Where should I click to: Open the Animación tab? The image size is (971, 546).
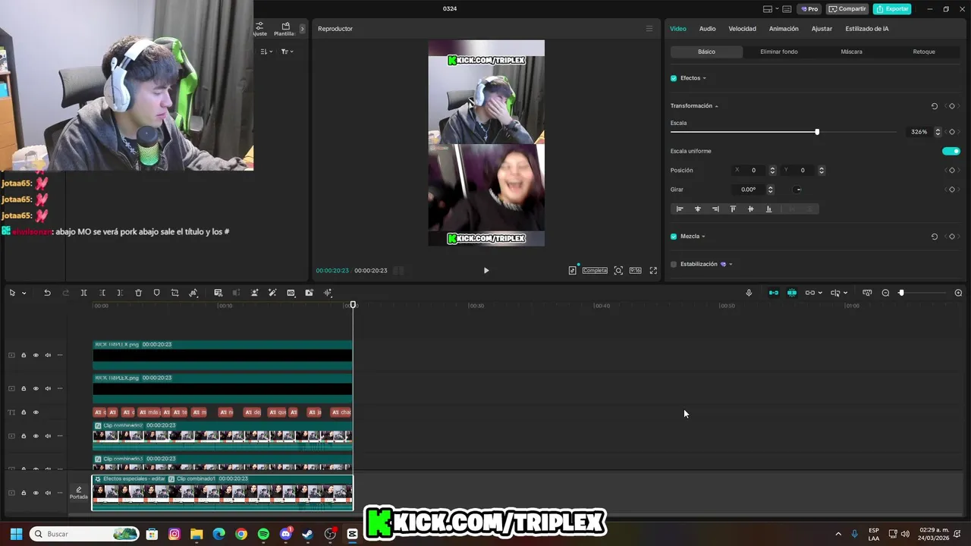[784, 29]
